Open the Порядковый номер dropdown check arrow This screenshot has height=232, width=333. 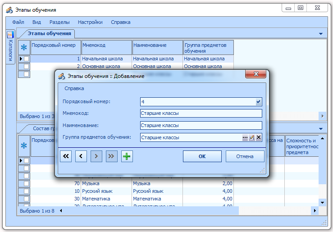pos(259,102)
